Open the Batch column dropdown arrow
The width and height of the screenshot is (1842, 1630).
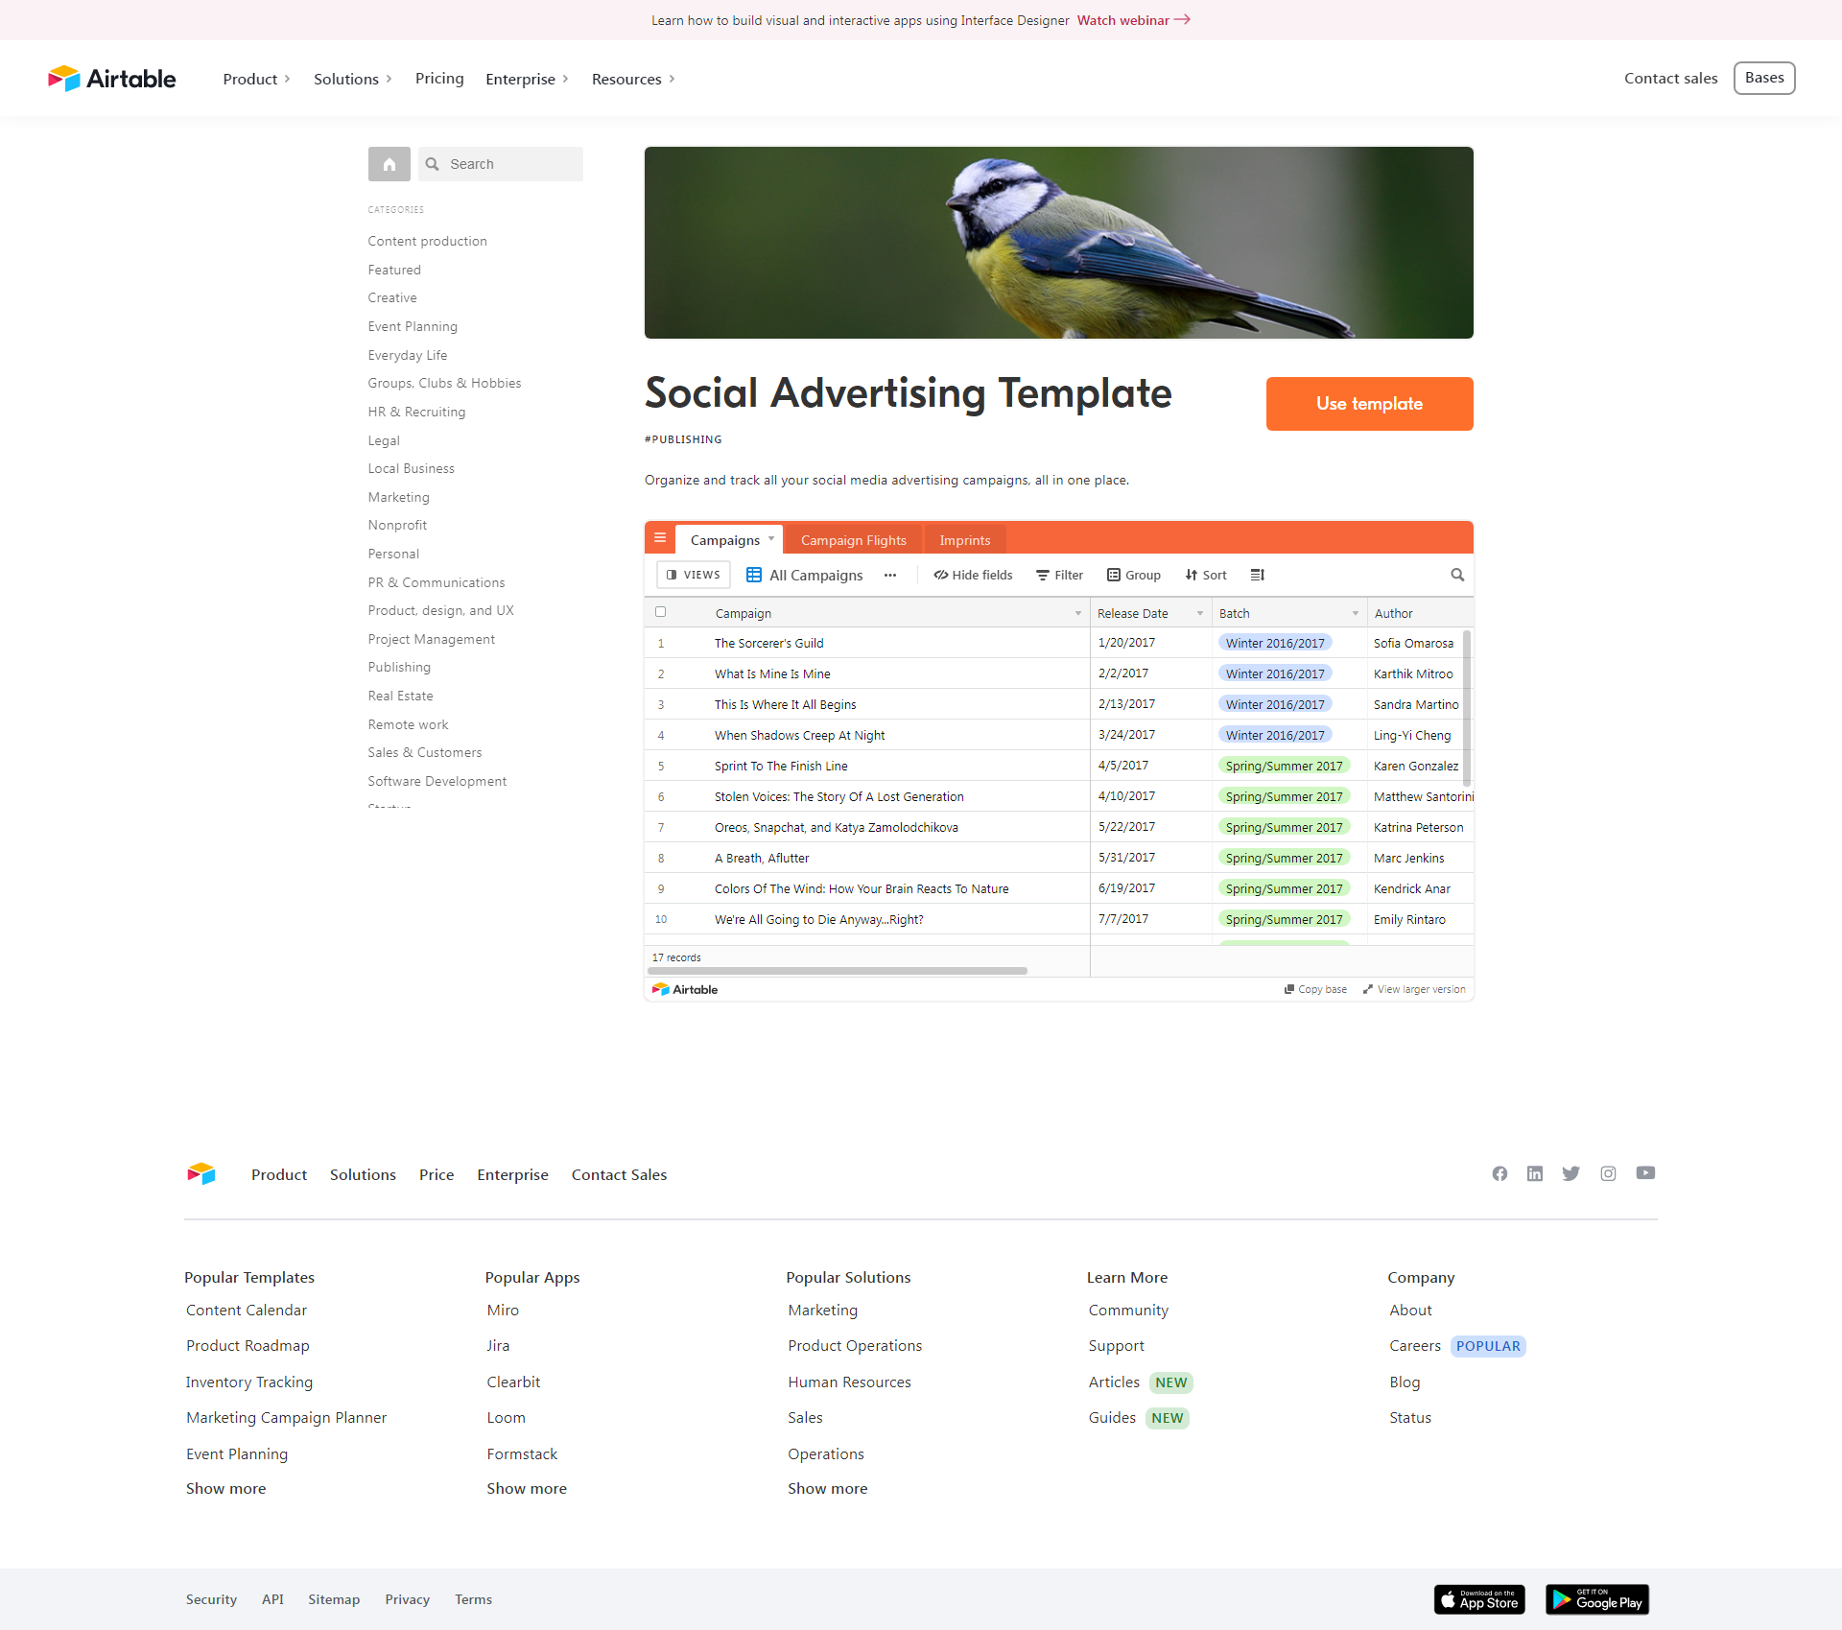coord(1356,613)
